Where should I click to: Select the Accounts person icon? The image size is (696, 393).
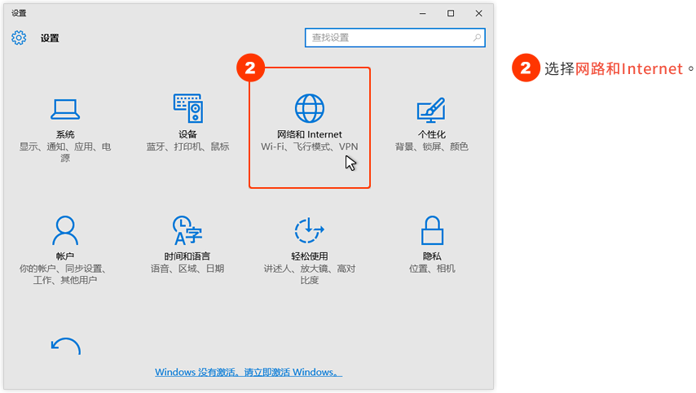point(65,230)
